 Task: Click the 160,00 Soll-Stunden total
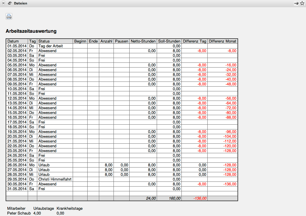tap(174, 198)
